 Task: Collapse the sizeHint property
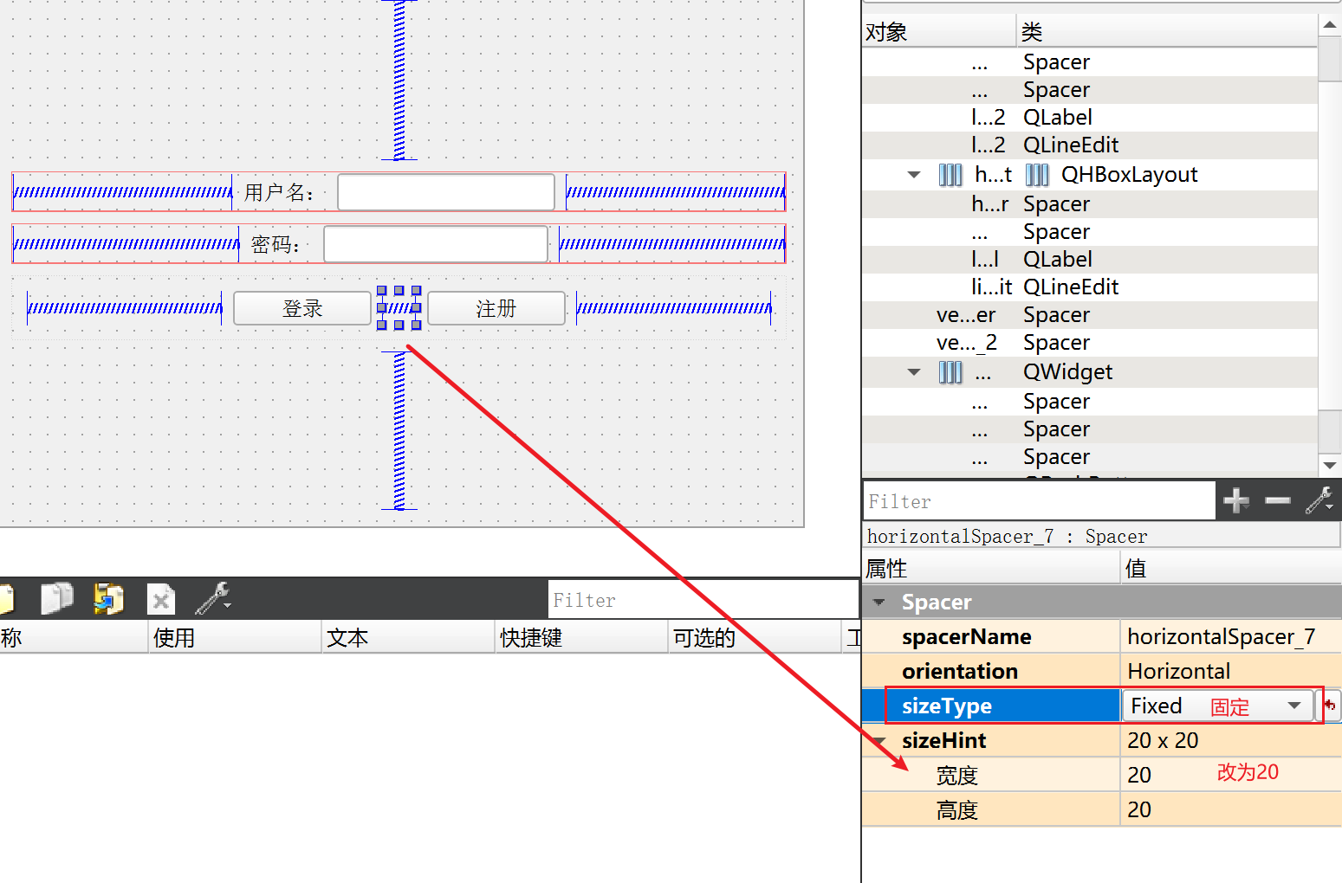coord(879,740)
